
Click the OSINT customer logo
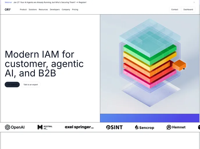[x=114, y=127]
